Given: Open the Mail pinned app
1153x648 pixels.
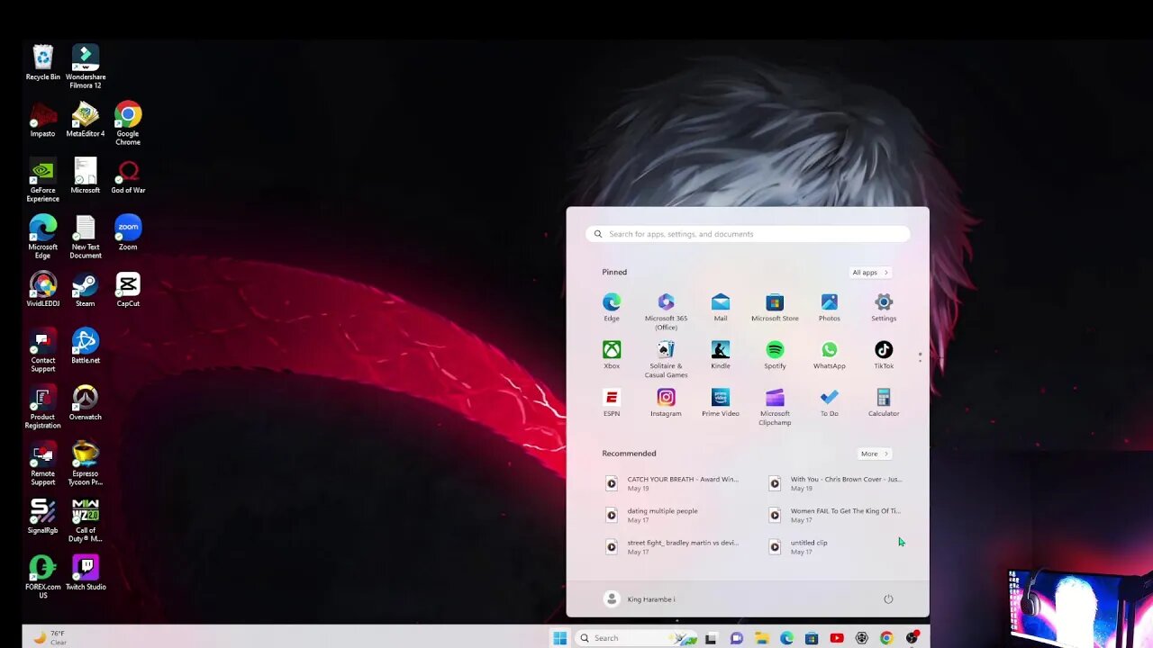Looking at the screenshot, I should click(x=721, y=306).
